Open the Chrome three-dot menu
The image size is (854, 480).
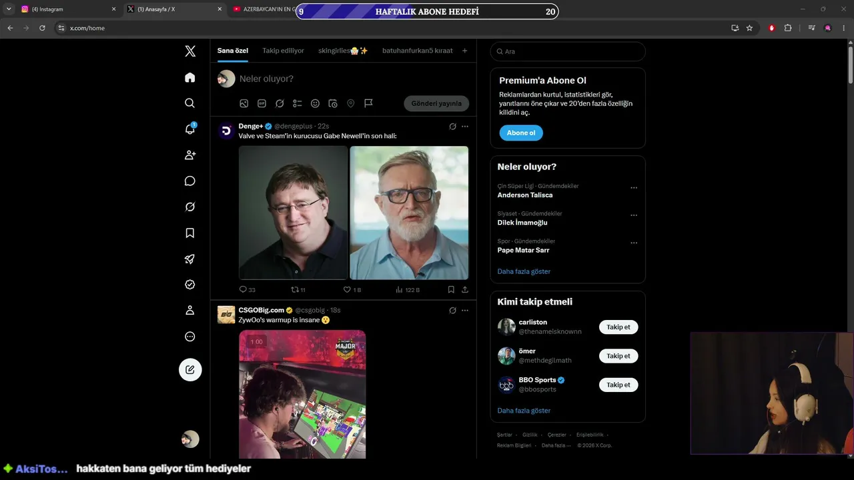[x=844, y=28]
